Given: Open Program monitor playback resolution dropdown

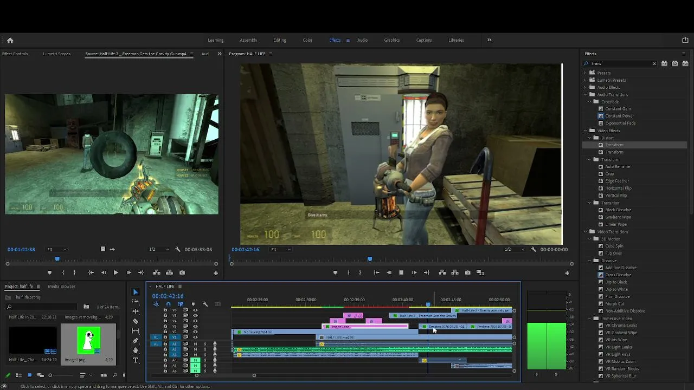Looking at the screenshot, I should (515, 249).
